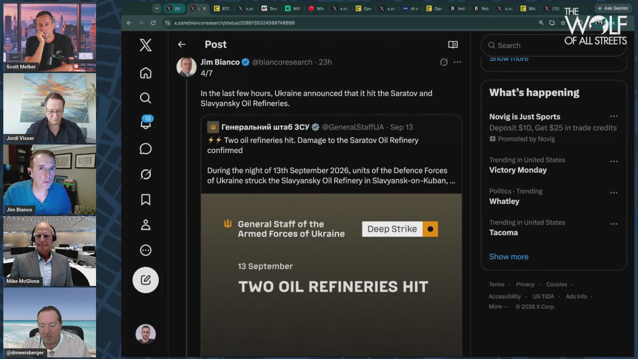
Task: Click Grok icon on Jim Bianco's post
Action: click(x=444, y=62)
